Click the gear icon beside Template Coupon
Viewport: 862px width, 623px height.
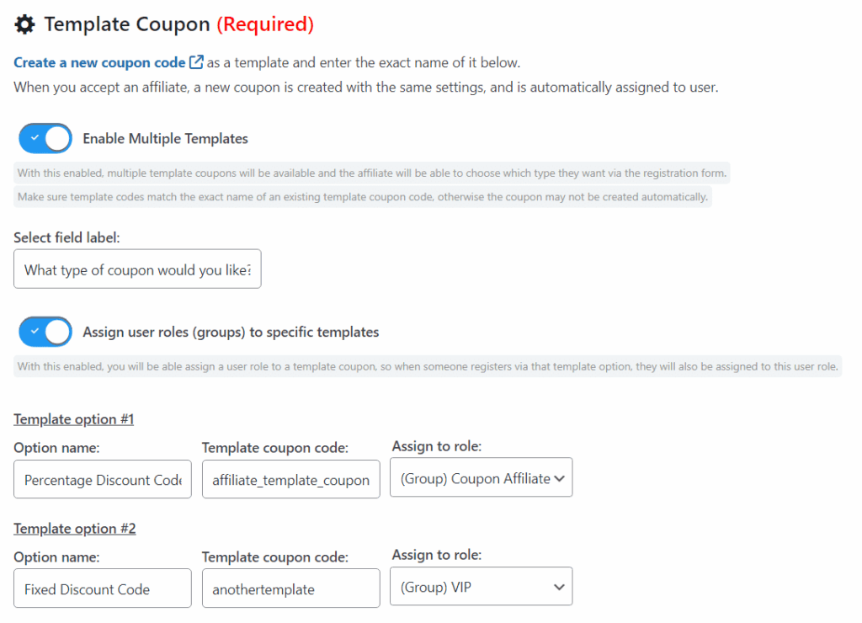(25, 24)
